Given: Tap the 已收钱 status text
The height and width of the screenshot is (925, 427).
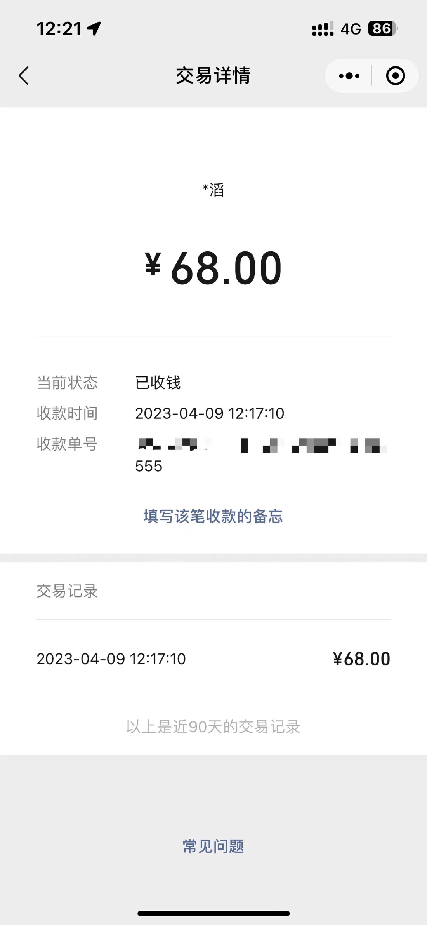Looking at the screenshot, I should pyautogui.click(x=158, y=383).
